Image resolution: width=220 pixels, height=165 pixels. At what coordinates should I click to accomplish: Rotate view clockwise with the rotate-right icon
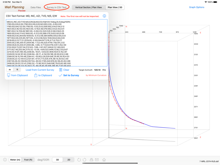(x=85, y=160)
